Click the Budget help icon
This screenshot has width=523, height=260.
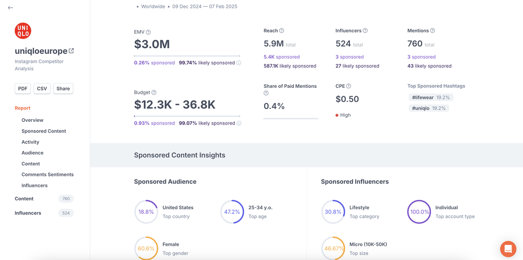[x=154, y=93]
